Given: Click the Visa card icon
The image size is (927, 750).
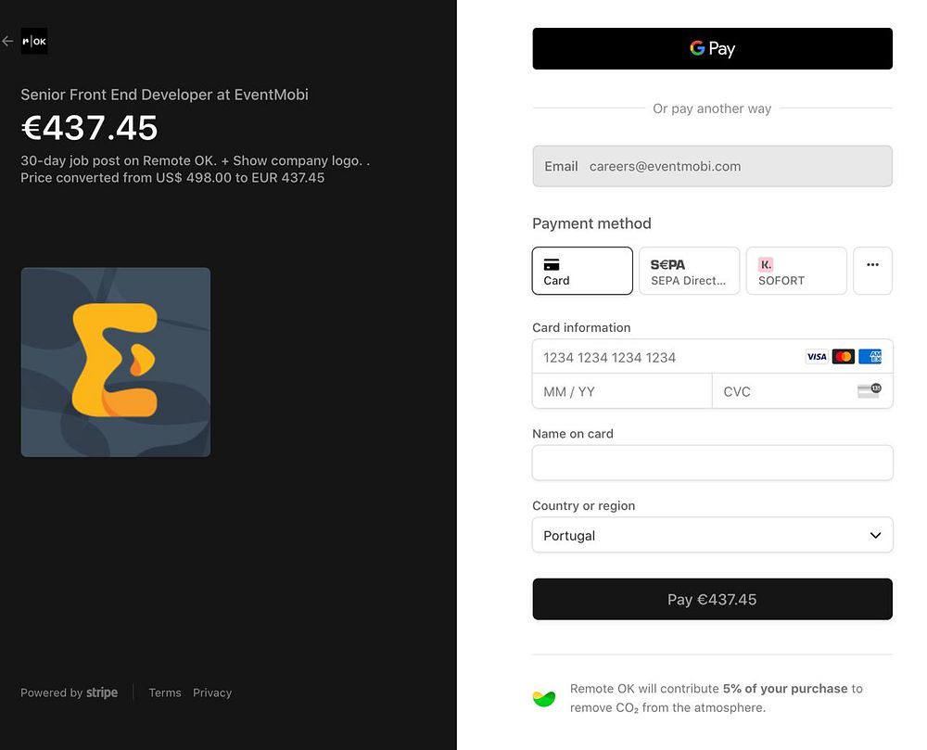Looking at the screenshot, I should (x=816, y=357).
